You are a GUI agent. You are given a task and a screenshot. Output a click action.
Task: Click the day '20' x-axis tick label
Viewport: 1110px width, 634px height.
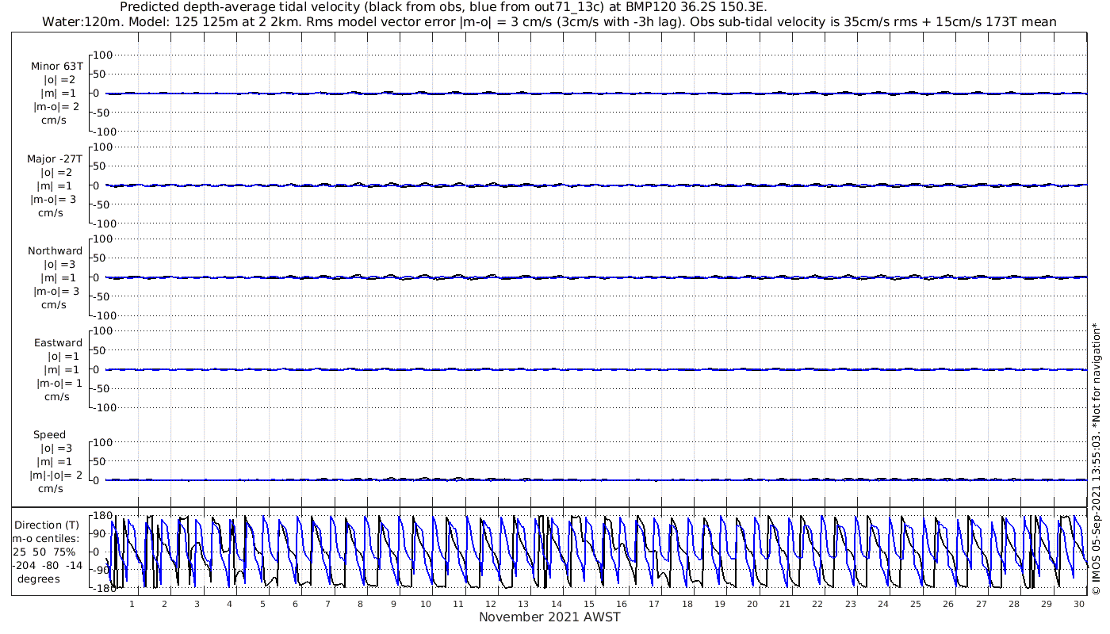pos(752,604)
